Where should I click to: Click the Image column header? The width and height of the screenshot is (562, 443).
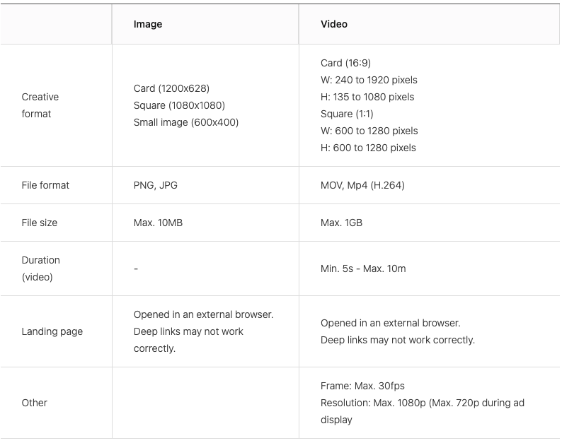click(148, 24)
